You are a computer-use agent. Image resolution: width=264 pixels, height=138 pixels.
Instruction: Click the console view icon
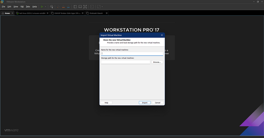click(x=92, y=7)
